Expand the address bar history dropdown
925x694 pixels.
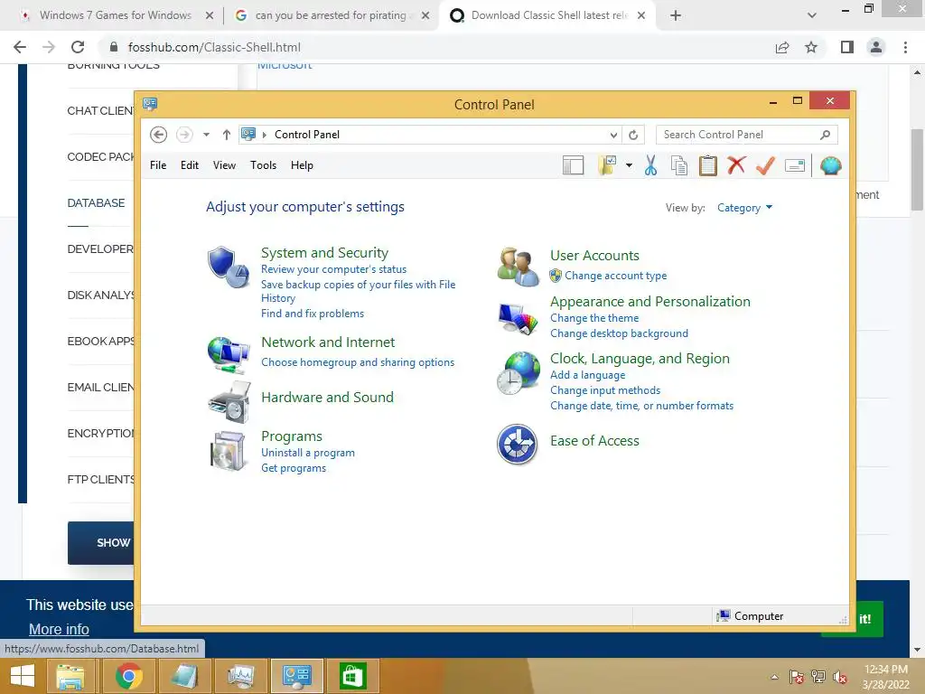tap(613, 136)
